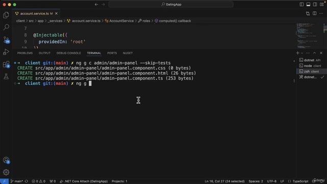The width and height of the screenshot is (327, 184).
Task: Open the Manage gear menu
Action: click(x=6, y=172)
